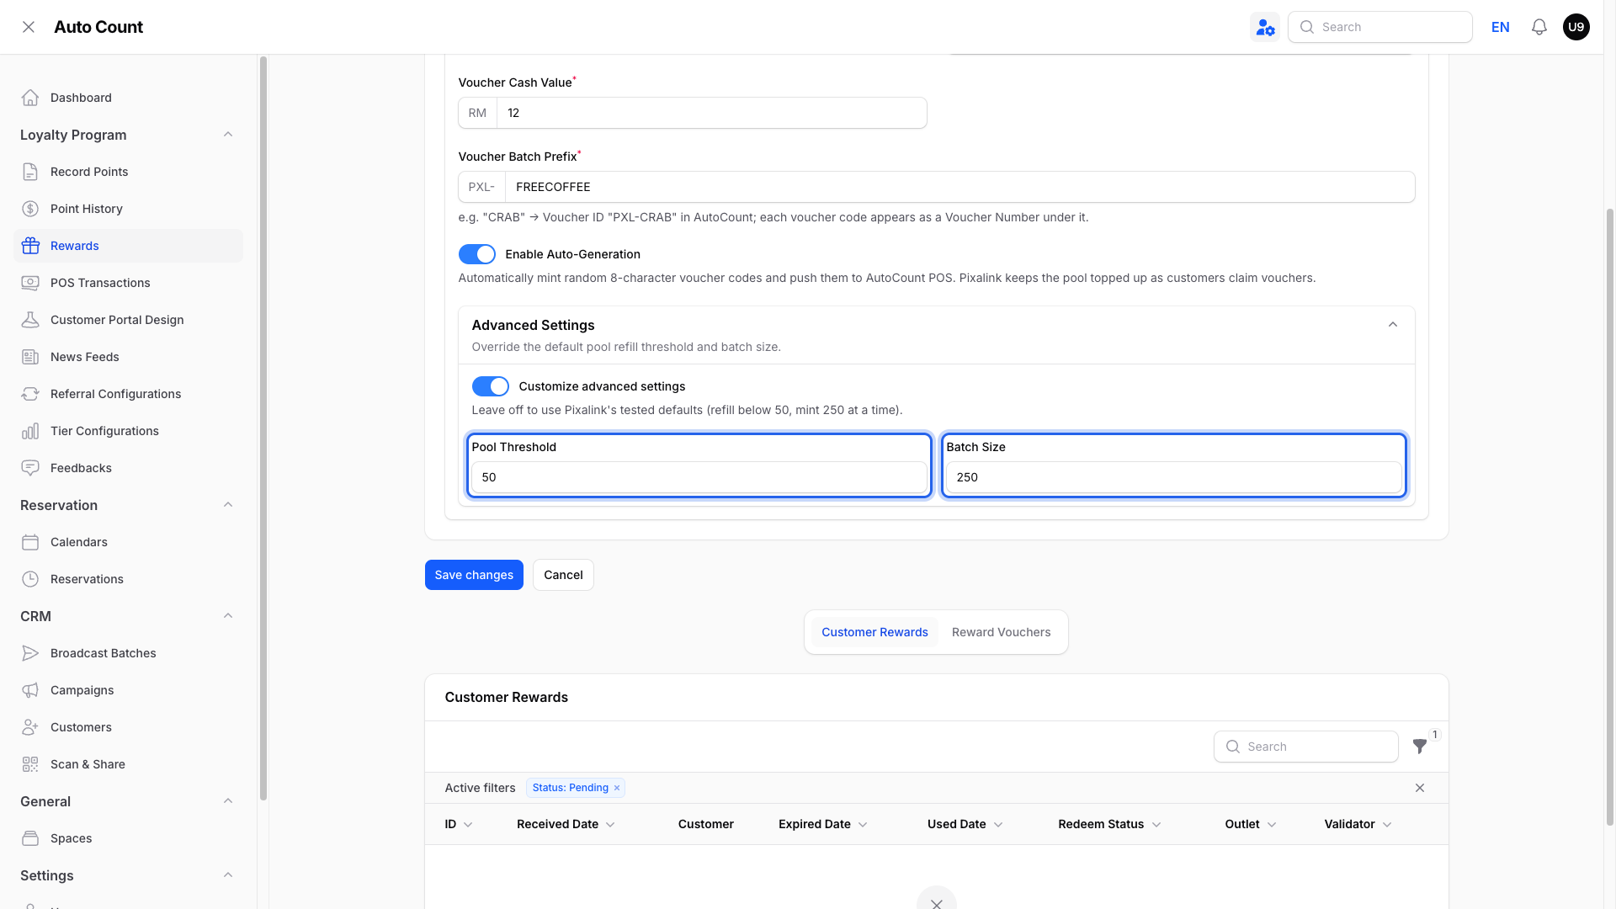Viewport: 1616px width, 909px height.
Task: Open Campaigns page
Action: (128, 690)
